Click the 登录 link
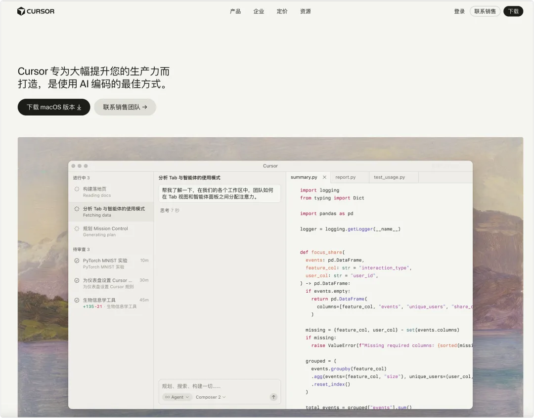This screenshot has height=418, width=534. 459,11
